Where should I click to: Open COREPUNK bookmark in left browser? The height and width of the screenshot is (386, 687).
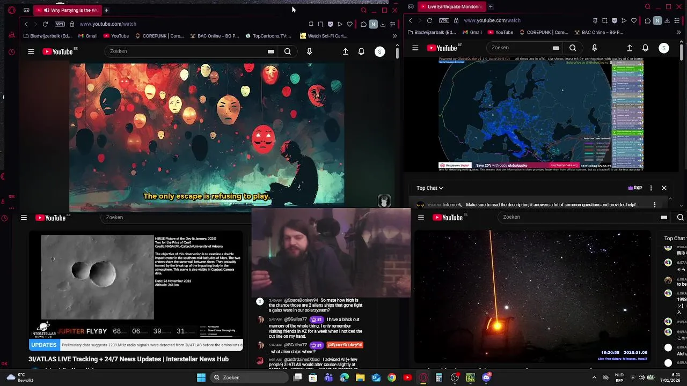click(x=159, y=36)
